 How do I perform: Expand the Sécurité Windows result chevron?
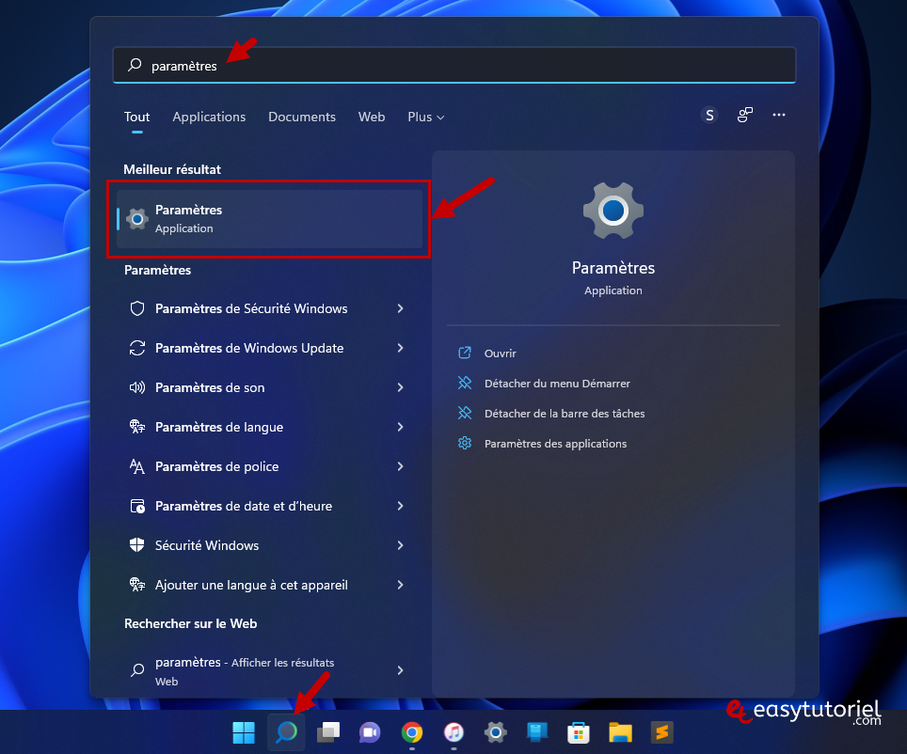tap(400, 545)
